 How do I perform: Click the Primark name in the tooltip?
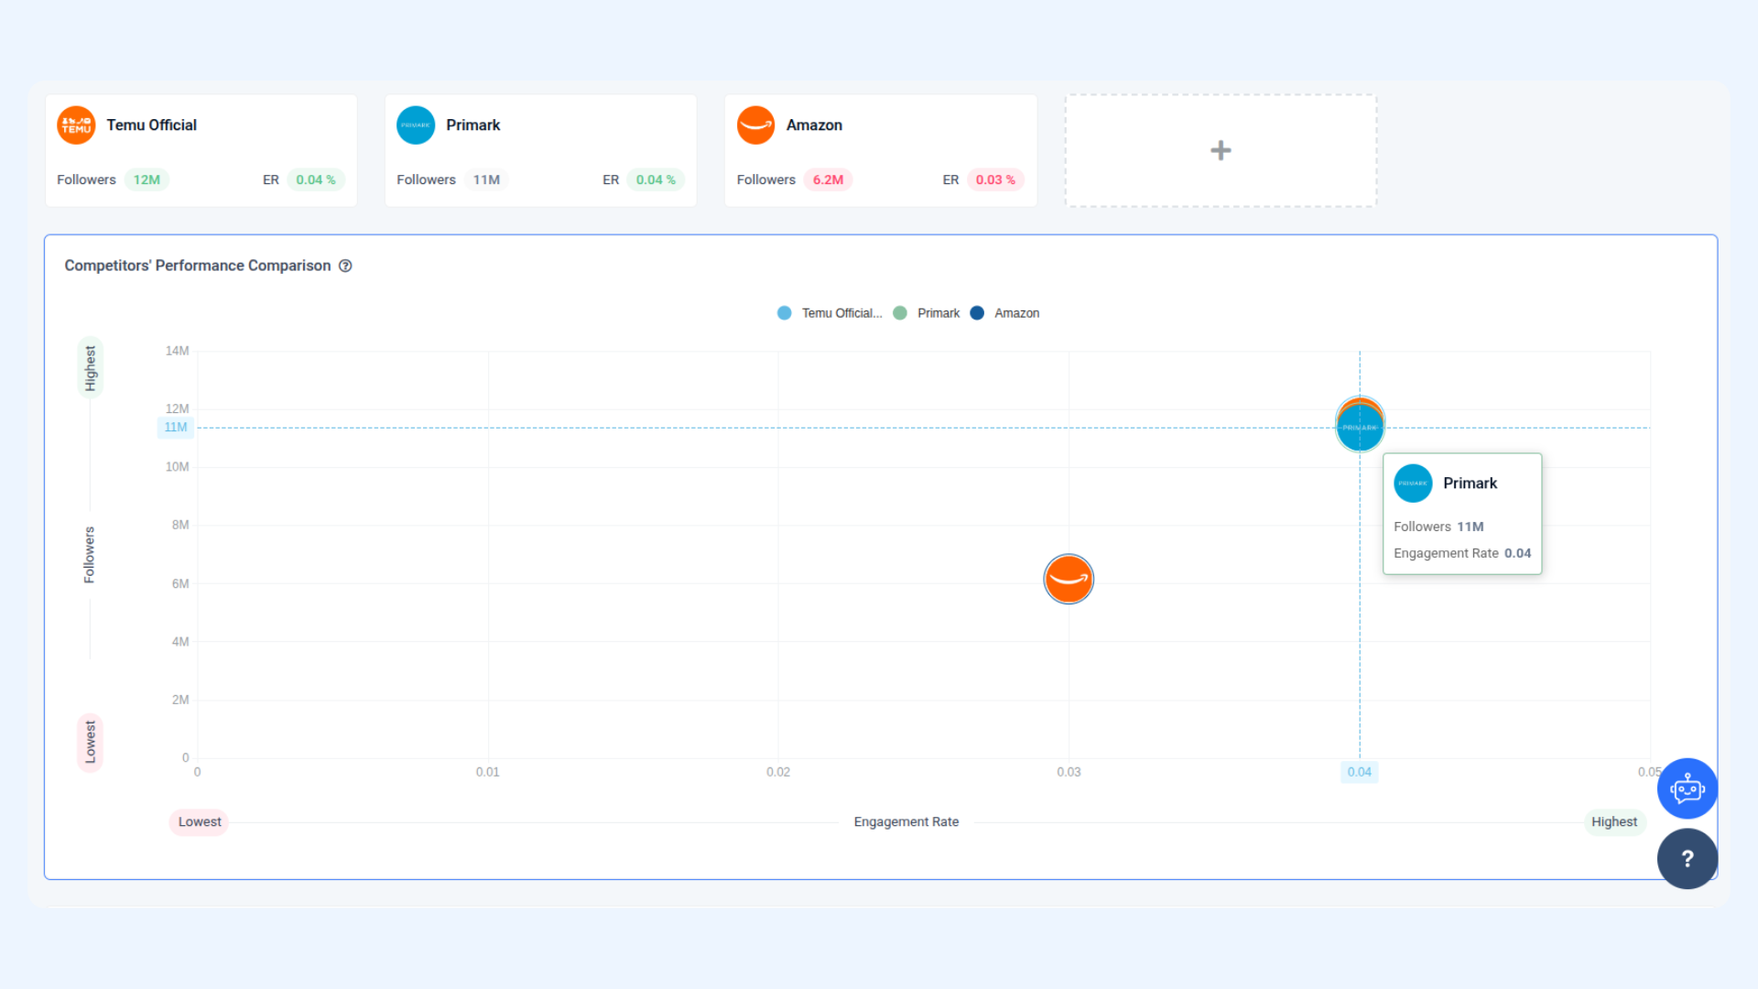click(x=1470, y=484)
